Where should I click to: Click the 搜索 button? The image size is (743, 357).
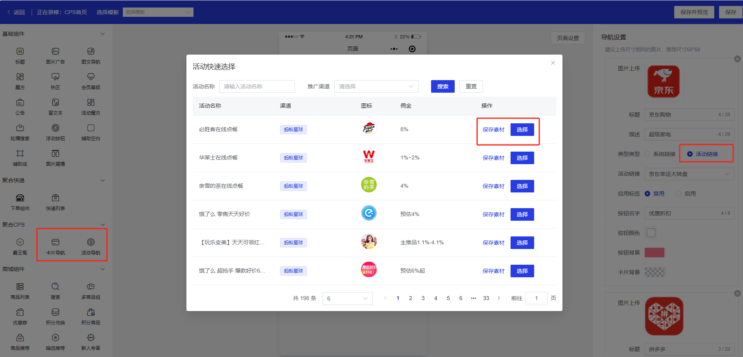442,86
